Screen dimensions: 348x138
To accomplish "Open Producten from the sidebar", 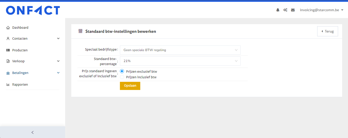I will (20, 50).
